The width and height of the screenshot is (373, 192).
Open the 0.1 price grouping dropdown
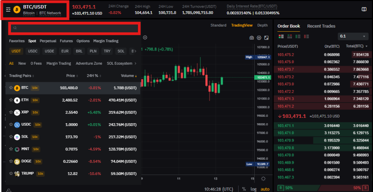[353, 36]
